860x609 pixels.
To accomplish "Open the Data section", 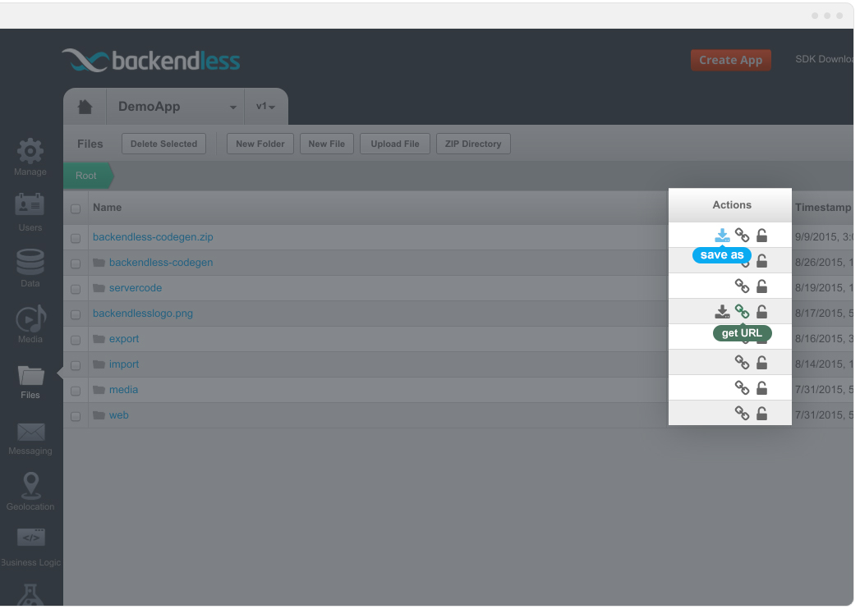I will tap(30, 268).
